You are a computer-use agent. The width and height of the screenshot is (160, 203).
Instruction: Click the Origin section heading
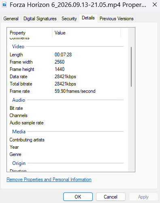point(19,163)
